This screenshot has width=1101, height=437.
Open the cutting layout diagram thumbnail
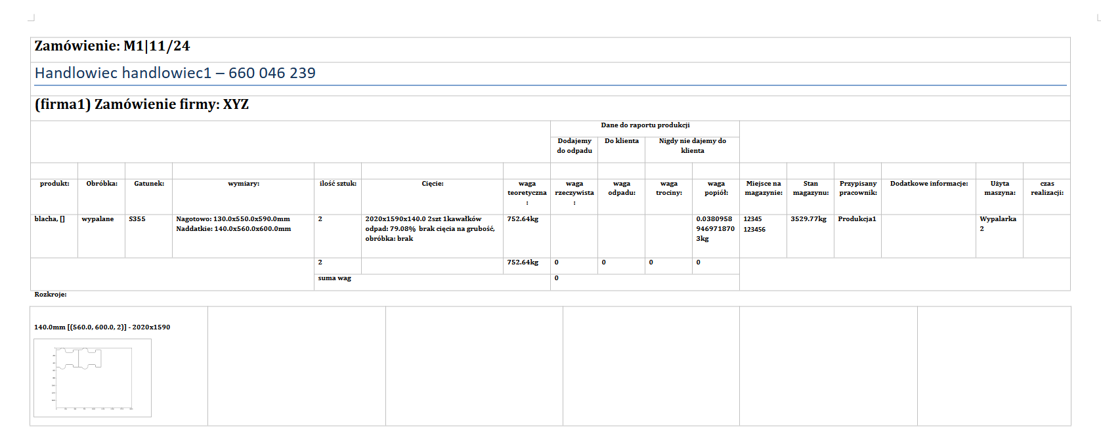93,378
